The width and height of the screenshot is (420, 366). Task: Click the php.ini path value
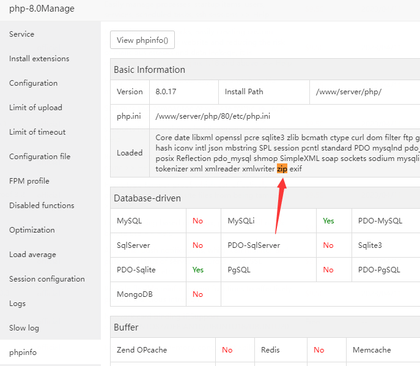tap(213, 116)
